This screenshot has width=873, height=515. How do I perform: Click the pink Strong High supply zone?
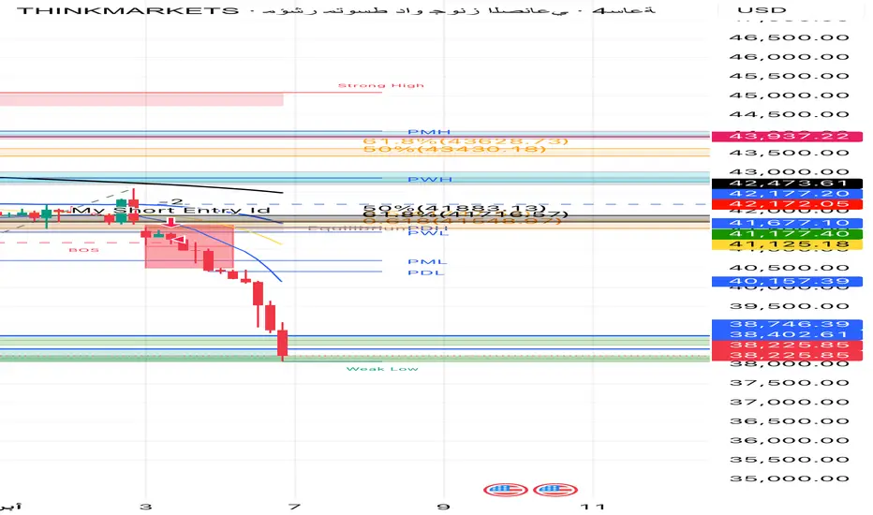pos(141,99)
